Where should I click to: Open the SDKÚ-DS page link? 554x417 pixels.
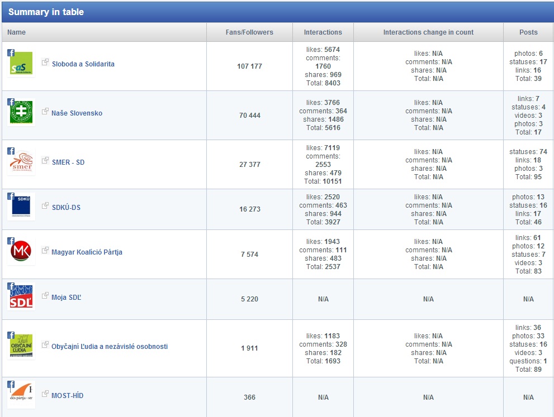click(x=66, y=207)
